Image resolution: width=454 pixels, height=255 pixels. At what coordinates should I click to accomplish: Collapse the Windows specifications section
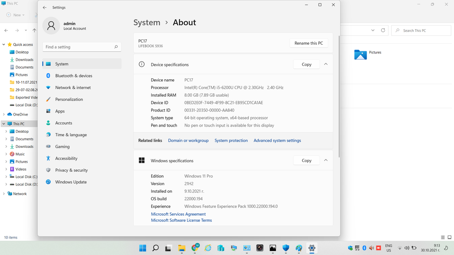coord(326,160)
